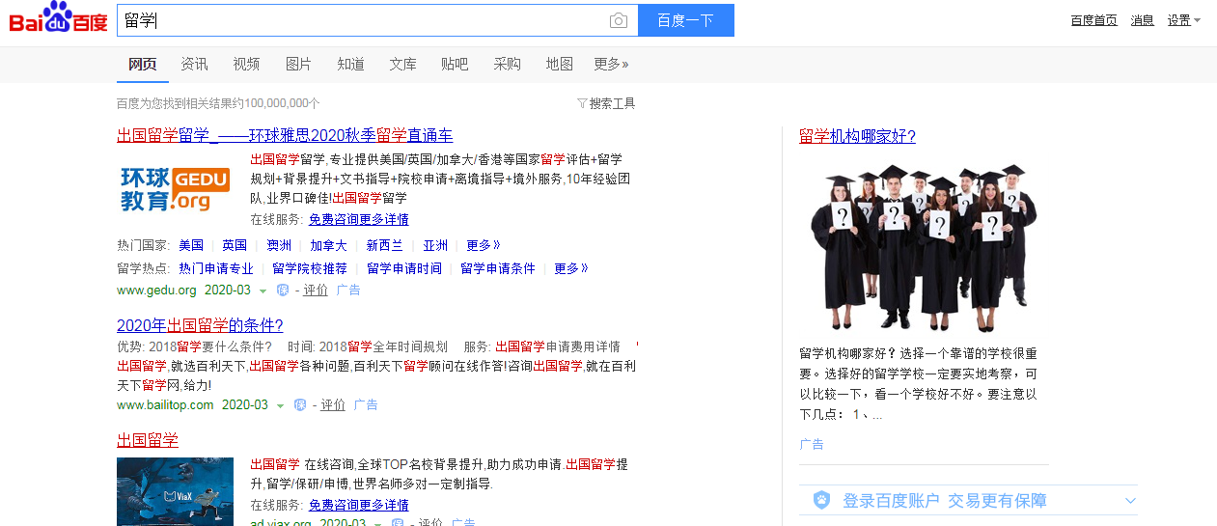
Task: Expand arrow after gedu.org 2020-03 date
Action: (263, 291)
